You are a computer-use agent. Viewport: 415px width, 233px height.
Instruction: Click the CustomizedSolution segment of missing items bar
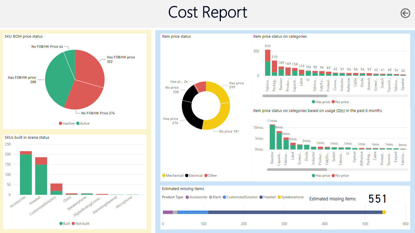coord(193,212)
